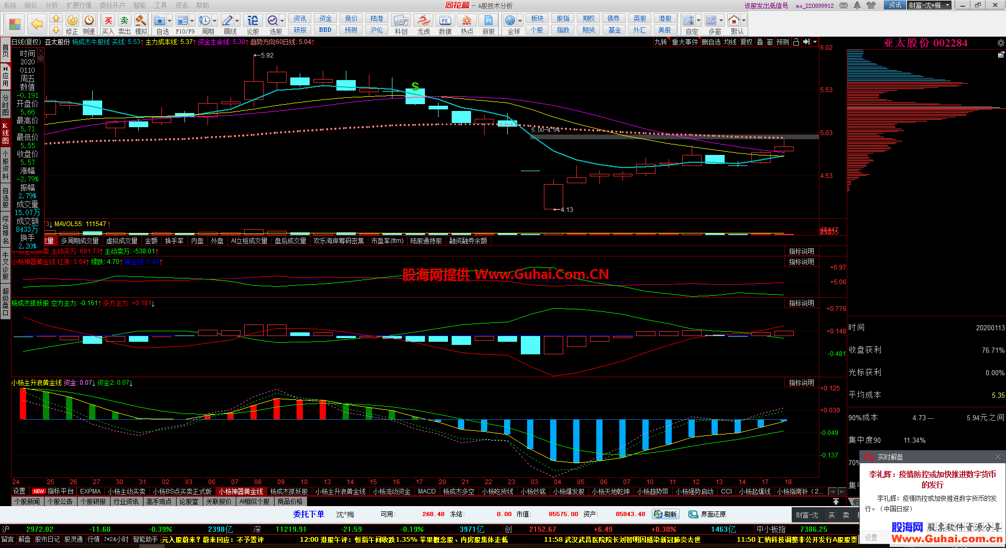The width and height of the screenshot is (1006, 548).
Task: Toggle the chart lock icon
Action: point(796,42)
